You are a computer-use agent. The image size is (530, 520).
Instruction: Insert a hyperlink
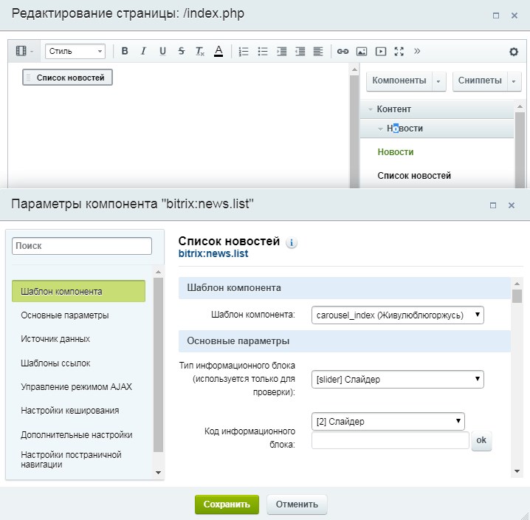coord(343,51)
